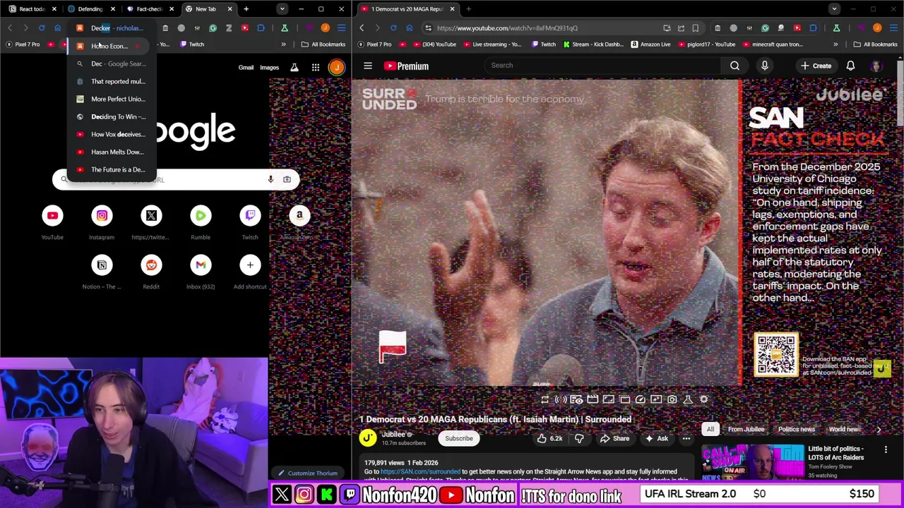Open the YouTube guide hamburger menu

[368, 66]
